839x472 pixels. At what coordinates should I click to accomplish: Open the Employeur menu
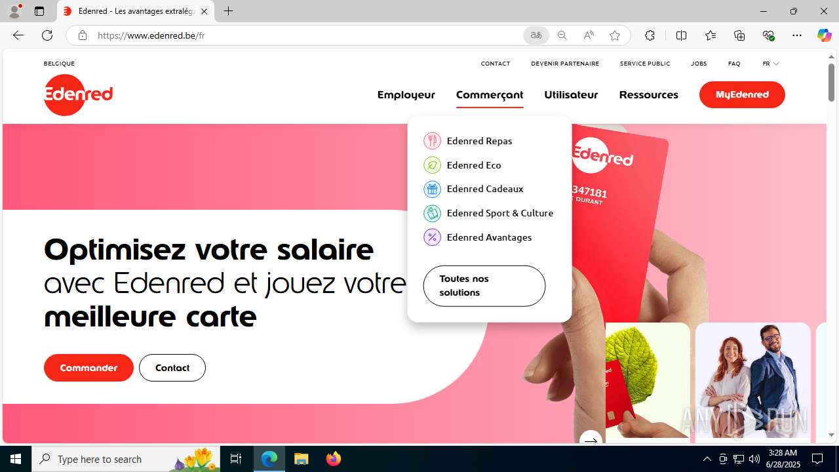point(406,95)
